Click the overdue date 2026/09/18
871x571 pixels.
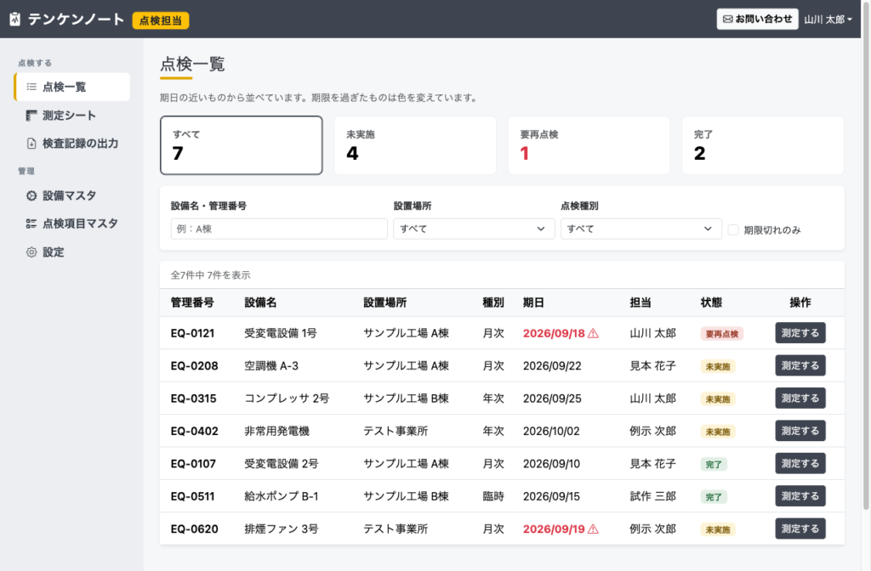pyautogui.click(x=554, y=333)
